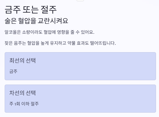
Task: Select the '최선의 선택' card
Action: pyautogui.click(x=80, y=66)
